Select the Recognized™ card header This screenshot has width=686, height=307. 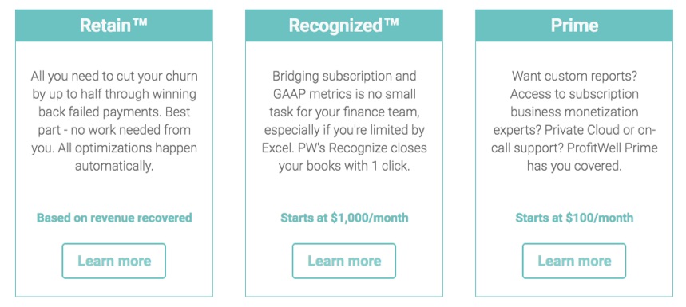(344, 26)
